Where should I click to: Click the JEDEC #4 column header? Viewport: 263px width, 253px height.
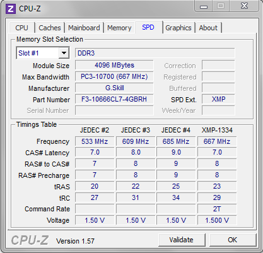click(176, 130)
